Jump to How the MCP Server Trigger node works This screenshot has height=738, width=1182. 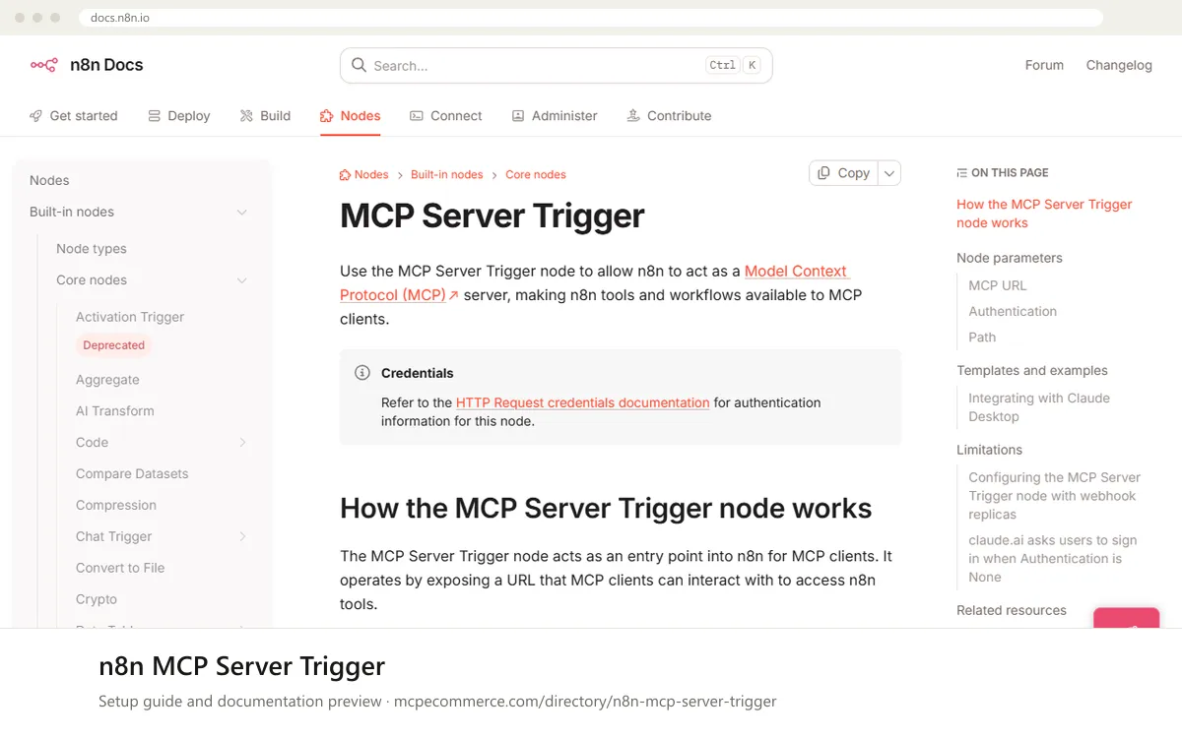pos(1044,214)
